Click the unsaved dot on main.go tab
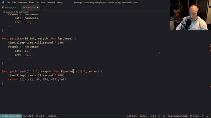Screen dimensions: 211x118 (x=38, y=8)
